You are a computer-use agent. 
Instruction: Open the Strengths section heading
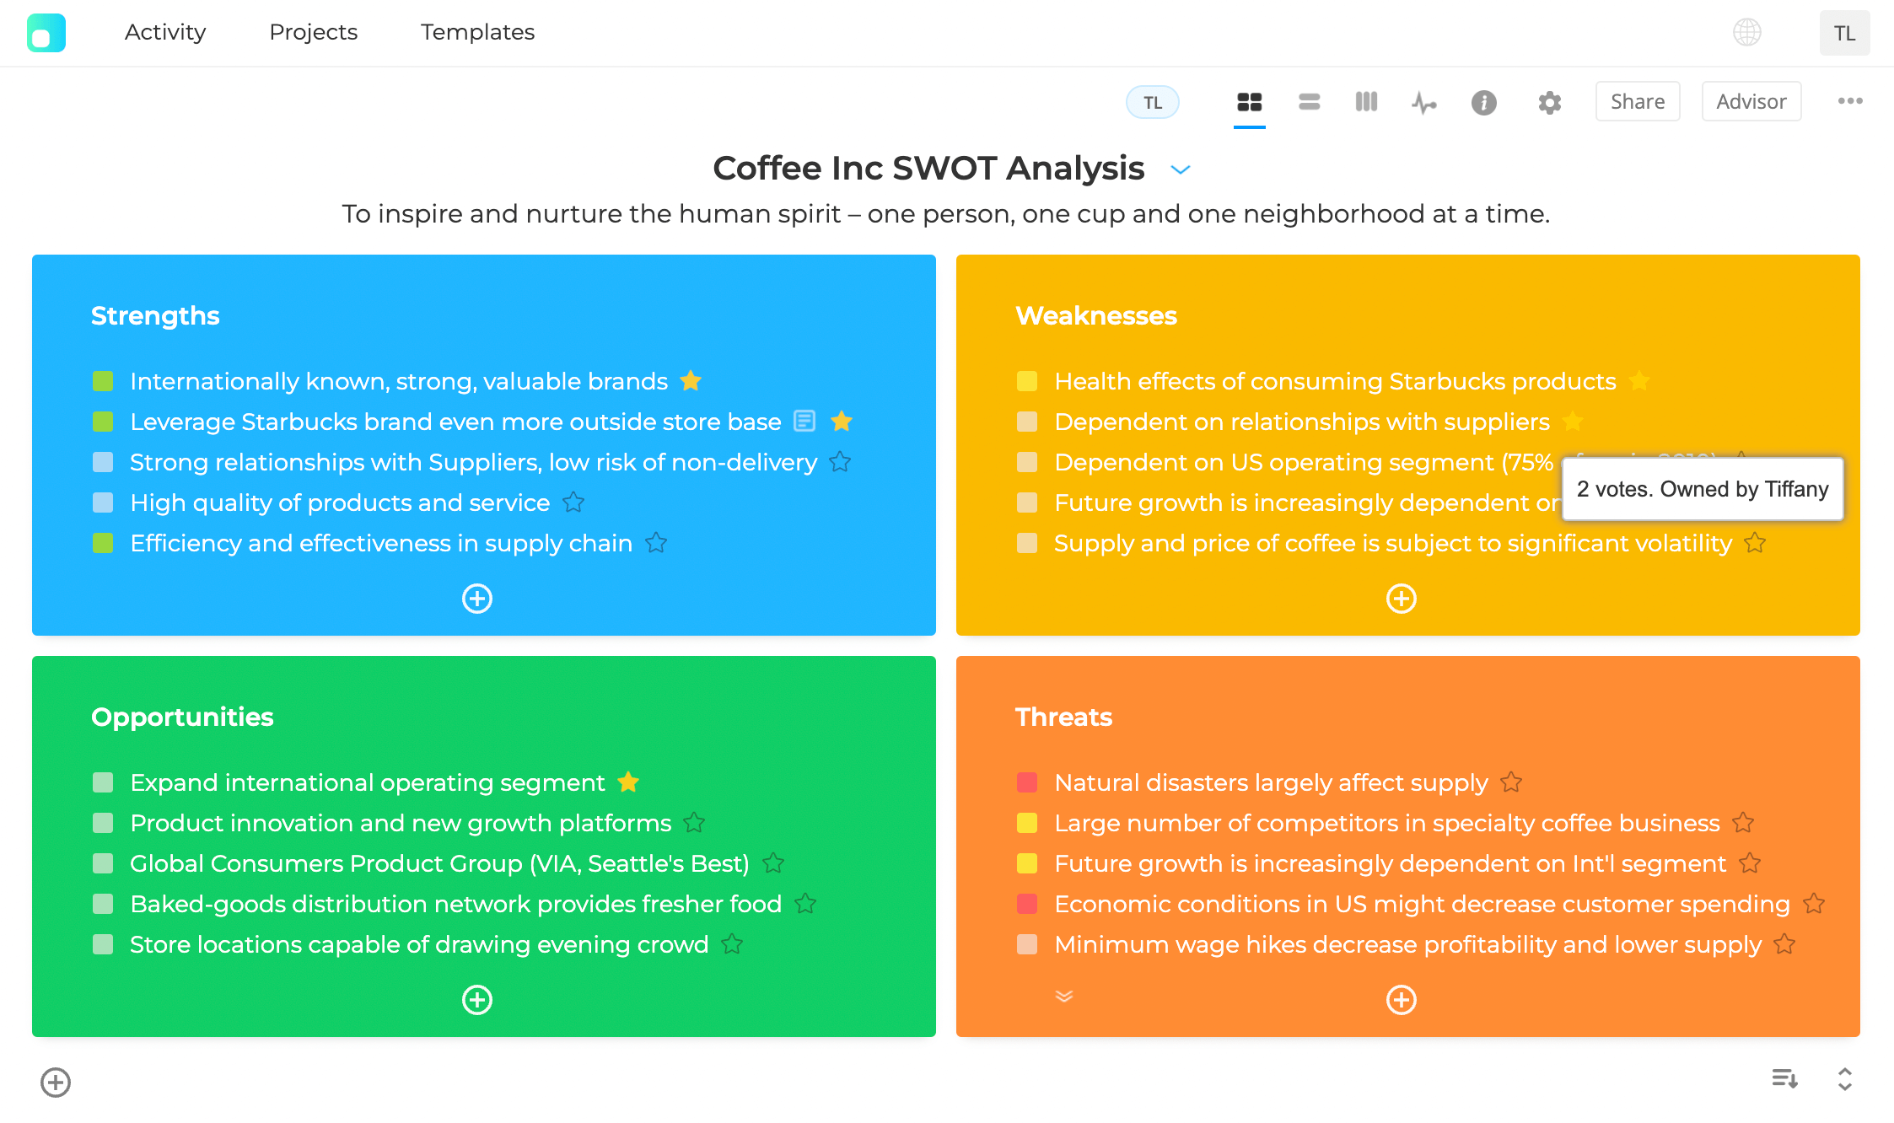coord(155,315)
